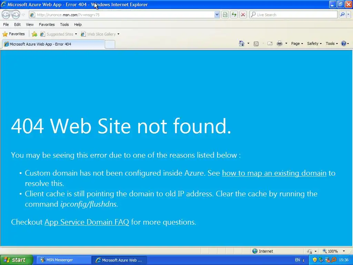The width and height of the screenshot is (353, 265).
Task: Open the search provider dropdown
Action: 348,14
